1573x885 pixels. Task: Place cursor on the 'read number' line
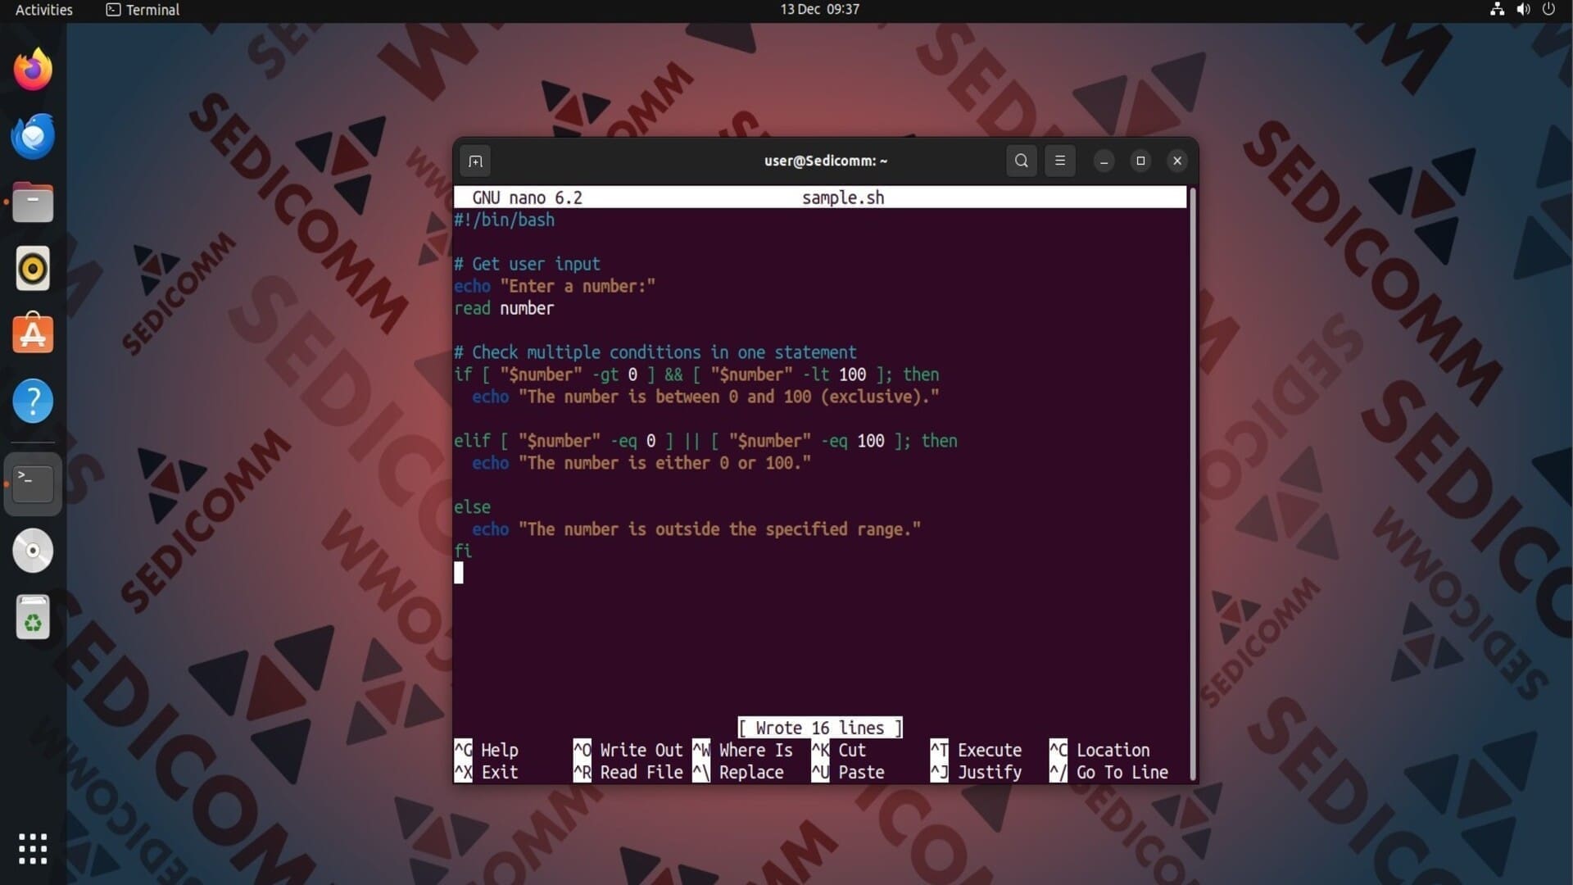504,309
